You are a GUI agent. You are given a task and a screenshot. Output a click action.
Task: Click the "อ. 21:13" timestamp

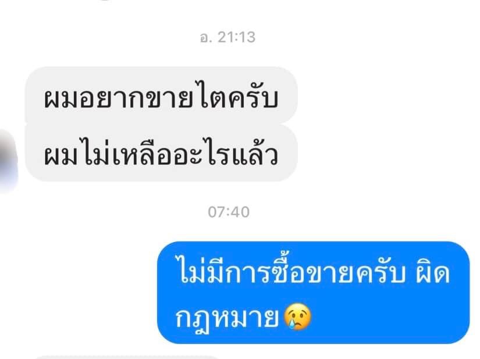[x=227, y=37]
